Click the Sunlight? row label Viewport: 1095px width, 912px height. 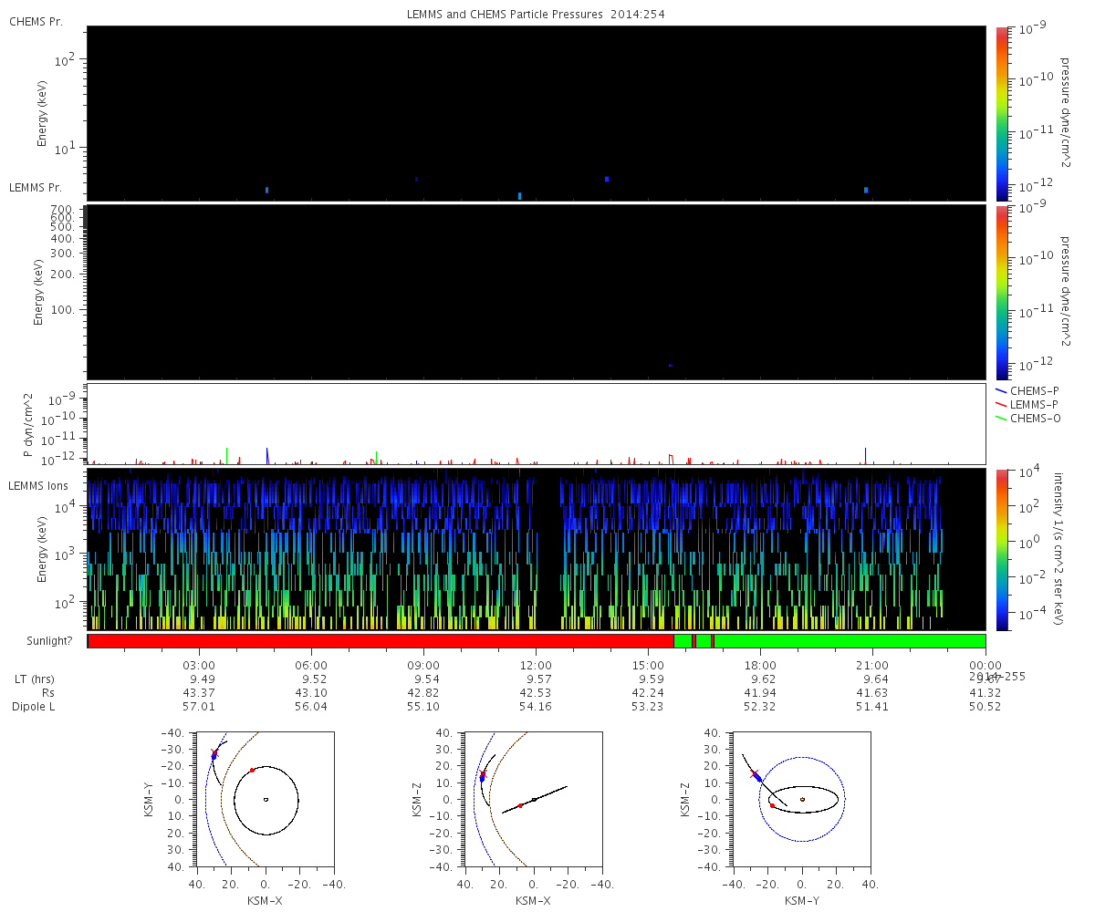(40, 641)
